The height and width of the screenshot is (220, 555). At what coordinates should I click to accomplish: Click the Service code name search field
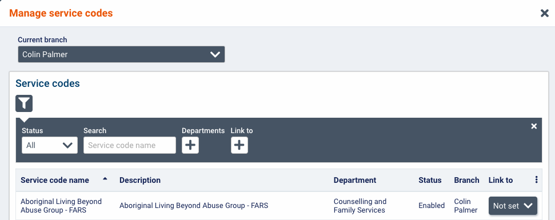click(x=130, y=145)
